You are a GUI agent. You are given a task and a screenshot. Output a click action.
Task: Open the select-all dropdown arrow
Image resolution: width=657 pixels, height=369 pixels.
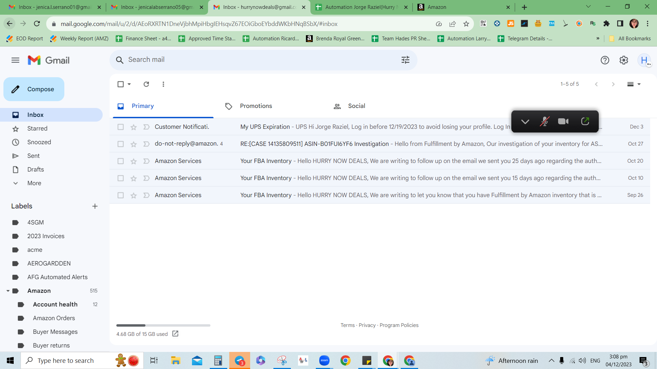pos(129,84)
